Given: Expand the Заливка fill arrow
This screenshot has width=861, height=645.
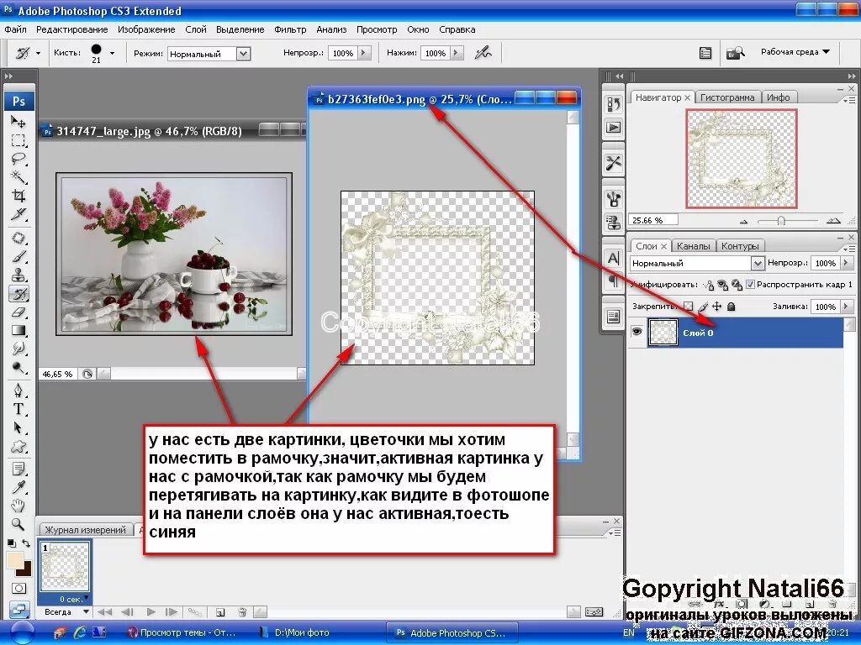Looking at the screenshot, I should coord(846,307).
